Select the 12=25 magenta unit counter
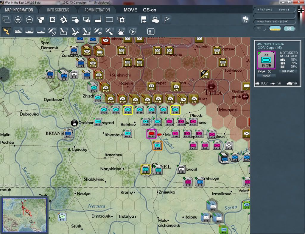305x234 pixels. 169,122
